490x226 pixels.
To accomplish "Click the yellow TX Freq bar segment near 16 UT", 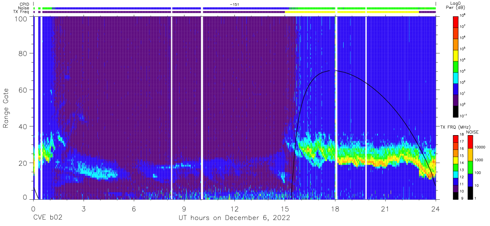I will 310,12.
